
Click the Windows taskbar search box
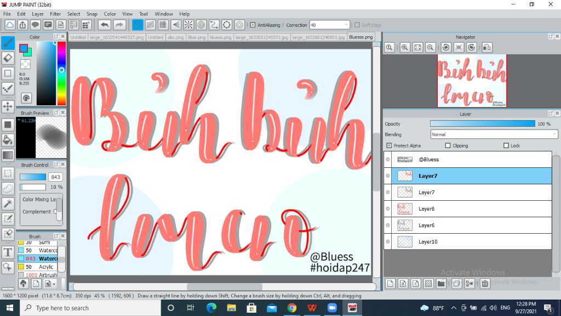(90, 308)
